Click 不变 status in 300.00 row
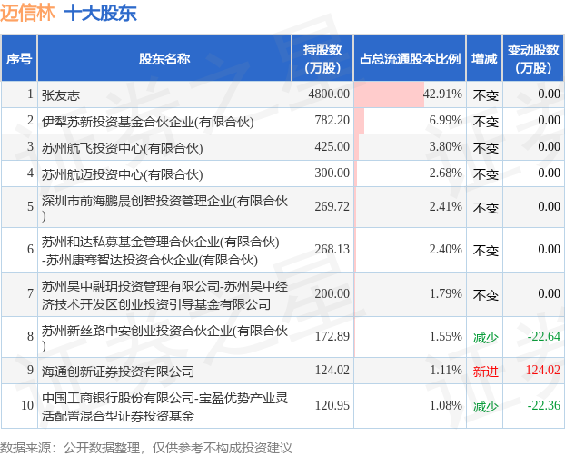The image size is (565, 456). tap(485, 174)
